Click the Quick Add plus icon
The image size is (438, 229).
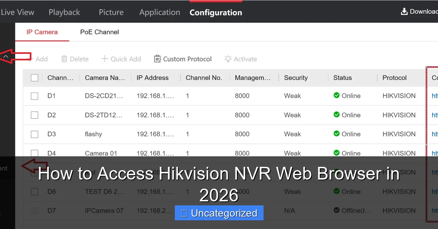[x=105, y=59]
